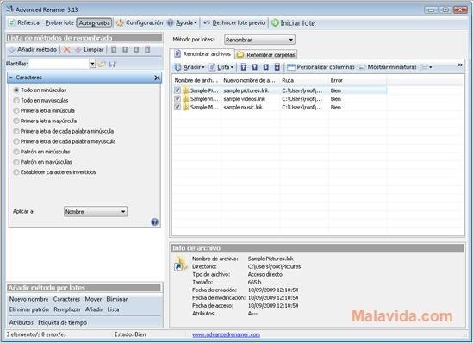Click the open template folder icon
Image resolution: width=473 pixels, height=343 pixels.
[x=102, y=64]
